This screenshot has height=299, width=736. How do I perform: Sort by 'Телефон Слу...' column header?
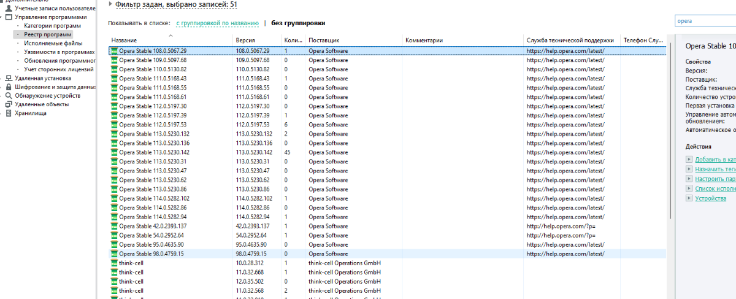643,40
